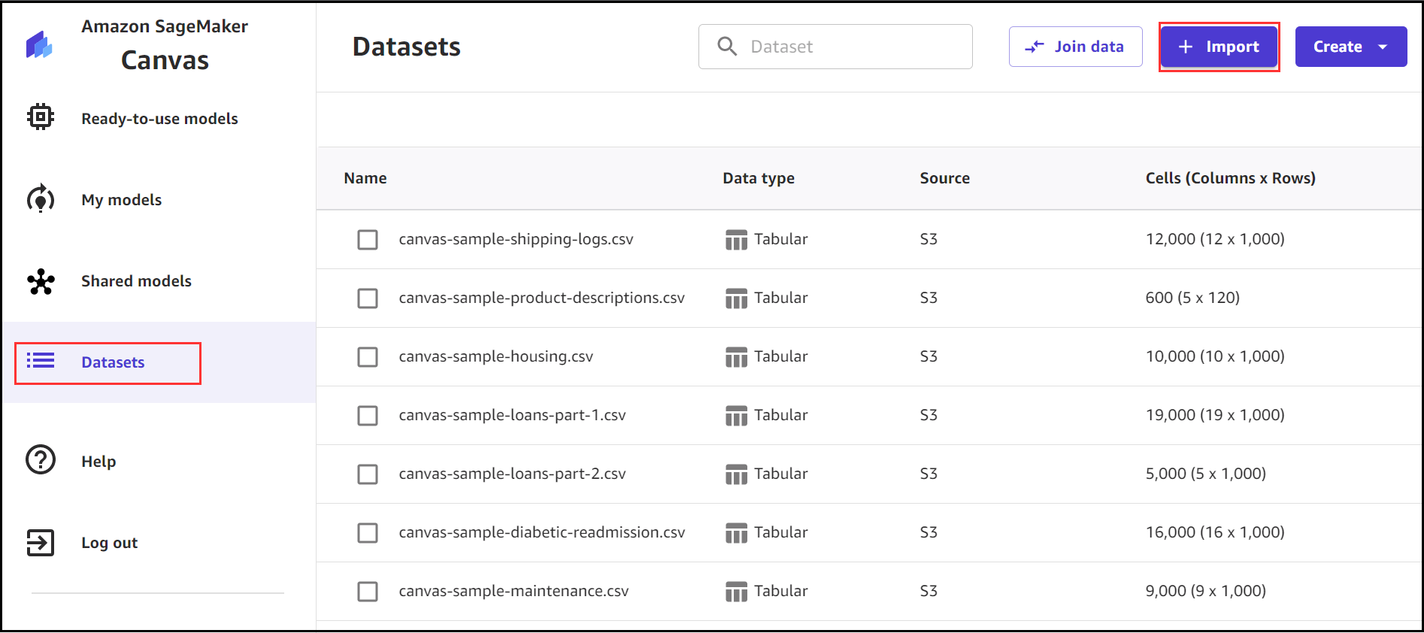The width and height of the screenshot is (1424, 633).
Task: Check the canvas-sample-loans-part-1.csv checkbox
Action: [x=368, y=416]
